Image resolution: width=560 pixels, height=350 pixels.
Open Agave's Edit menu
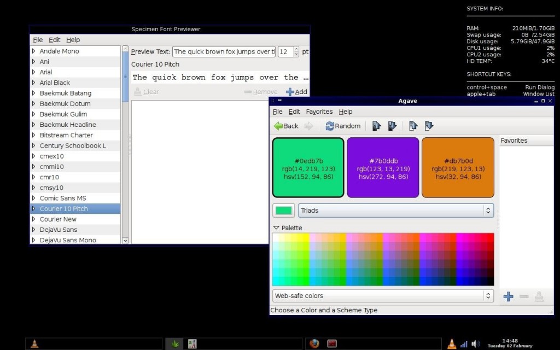pos(294,112)
